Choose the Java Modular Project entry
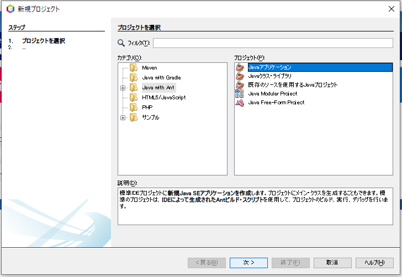This screenshot has height=277, width=402. point(273,94)
